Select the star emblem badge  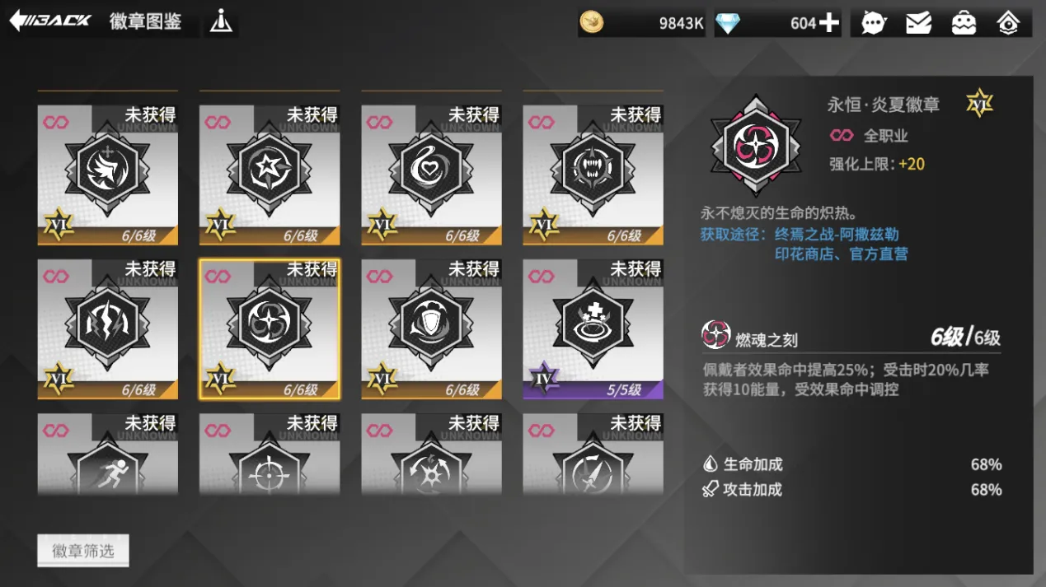pyautogui.click(x=270, y=175)
